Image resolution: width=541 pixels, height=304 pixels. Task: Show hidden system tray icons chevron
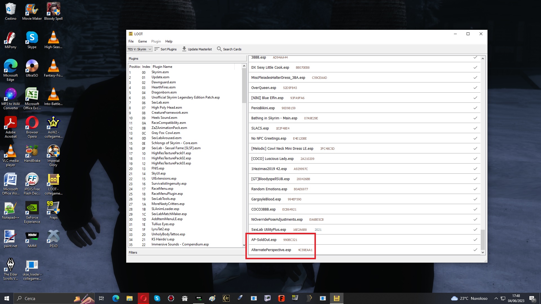pos(496,298)
